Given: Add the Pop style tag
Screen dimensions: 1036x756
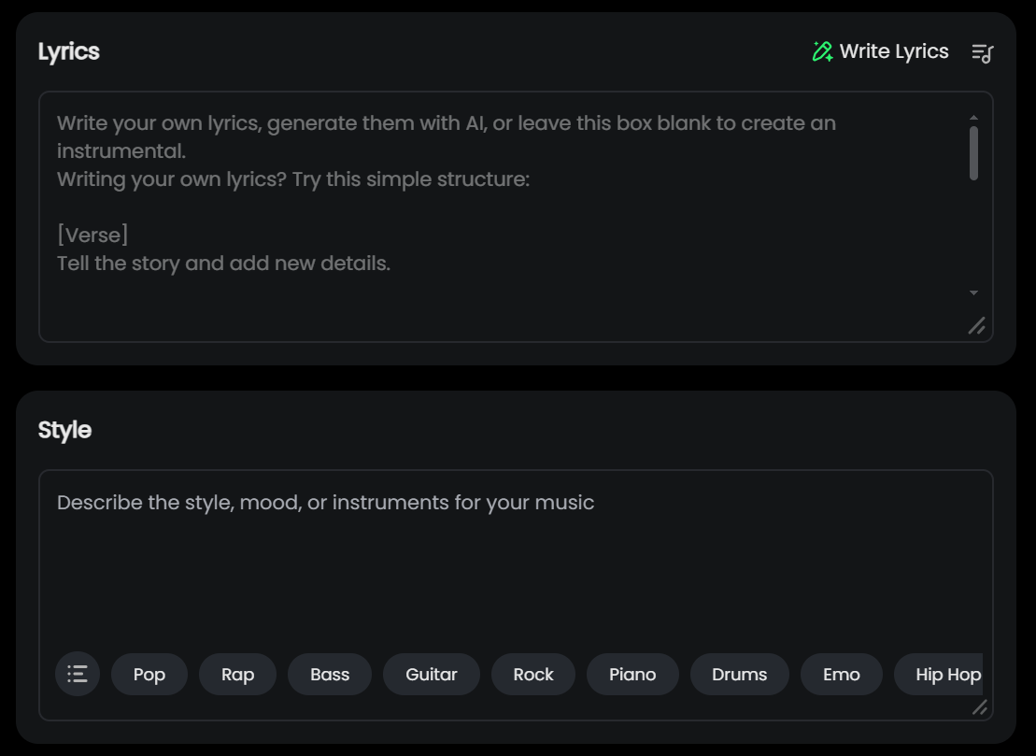Looking at the screenshot, I should (x=149, y=674).
